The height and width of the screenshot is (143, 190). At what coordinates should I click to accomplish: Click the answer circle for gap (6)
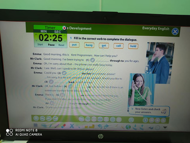52,103
